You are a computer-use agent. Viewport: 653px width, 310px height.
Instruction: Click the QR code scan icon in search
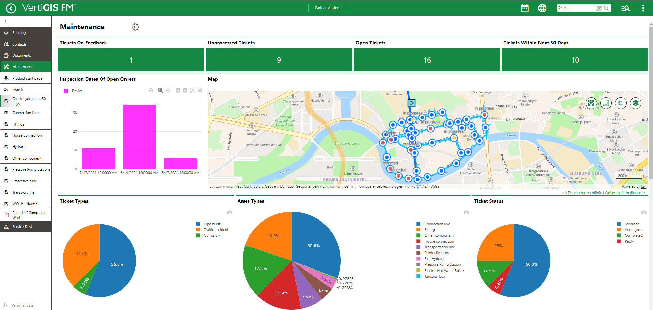pos(599,8)
